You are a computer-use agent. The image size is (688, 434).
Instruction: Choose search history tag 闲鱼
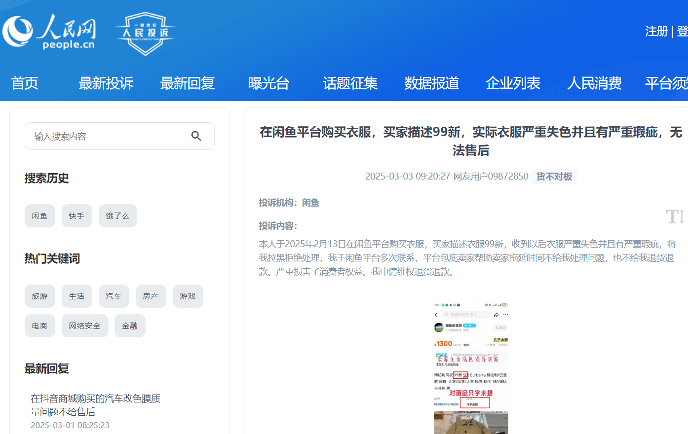coord(40,216)
